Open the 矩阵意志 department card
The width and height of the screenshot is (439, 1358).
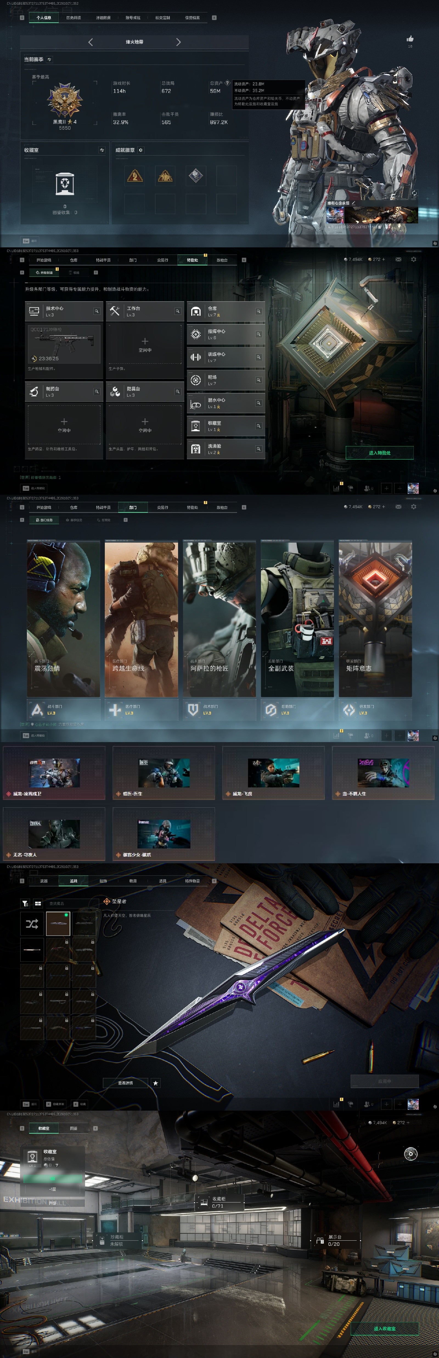click(375, 618)
